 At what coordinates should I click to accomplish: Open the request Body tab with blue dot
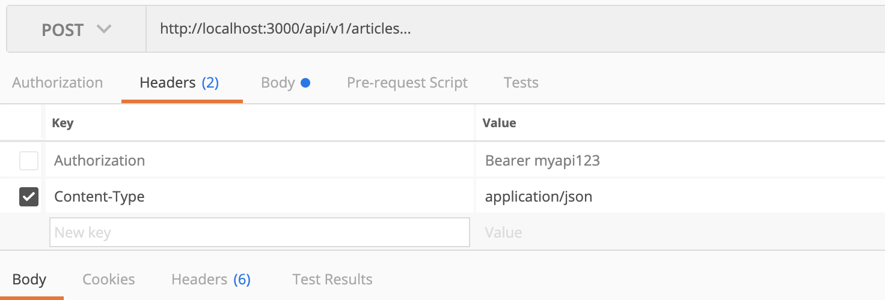(x=285, y=82)
